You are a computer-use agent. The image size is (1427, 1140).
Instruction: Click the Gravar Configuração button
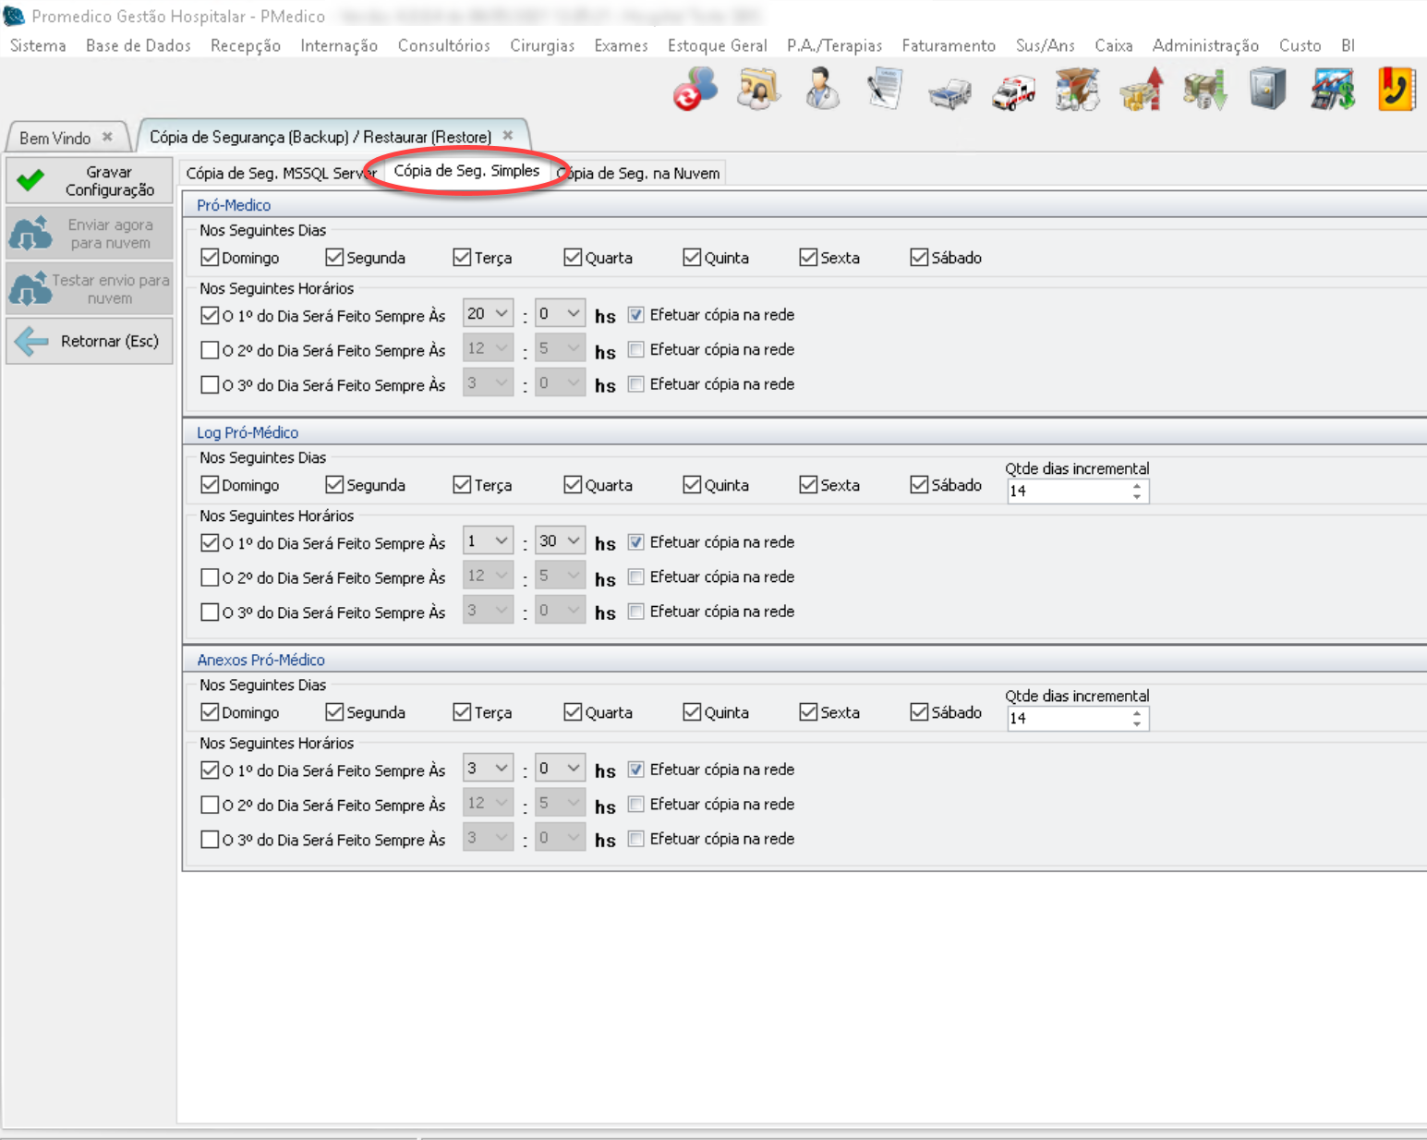click(x=90, y=180)
